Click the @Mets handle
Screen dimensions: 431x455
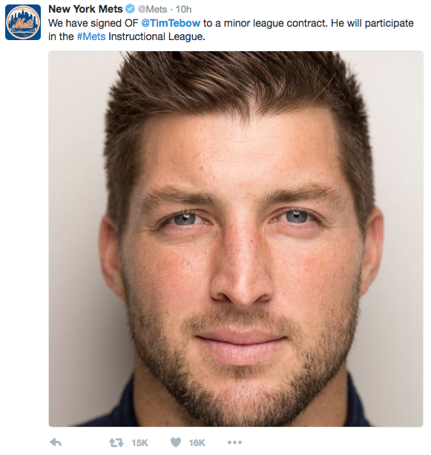click(152, 10)
